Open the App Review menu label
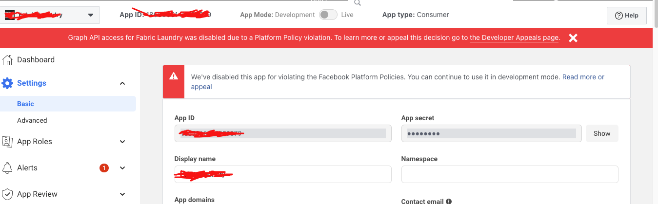Screen dimensions: 658x204 pos(37,194)
